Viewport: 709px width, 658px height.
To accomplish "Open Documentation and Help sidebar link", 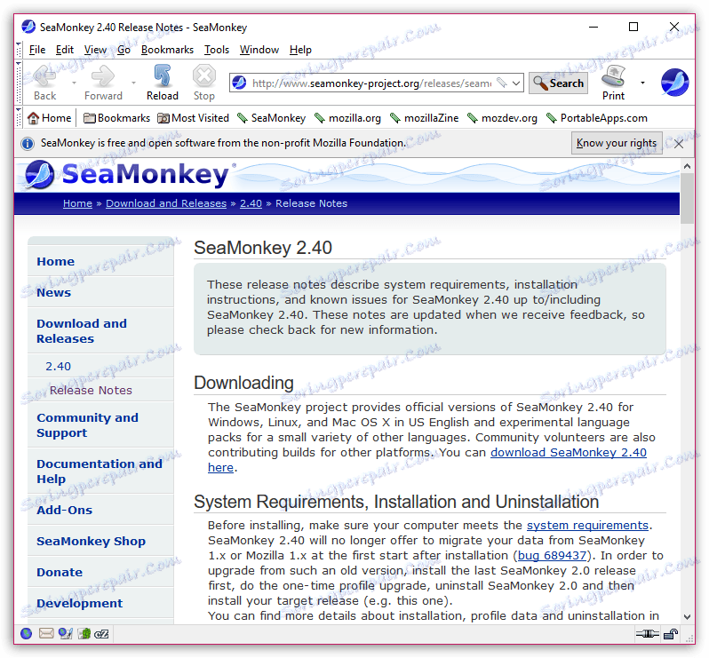I will [100, 472].
